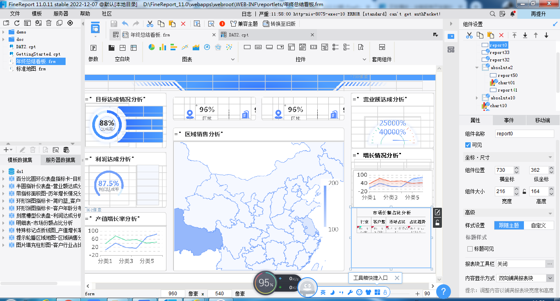Click the 兼容主题 button
This screenshot has height=301, width=560.
click(244, 24)
